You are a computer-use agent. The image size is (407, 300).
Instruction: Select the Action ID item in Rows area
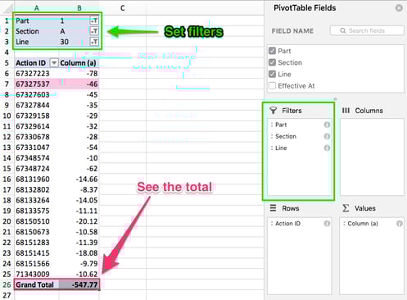(300, 224)
